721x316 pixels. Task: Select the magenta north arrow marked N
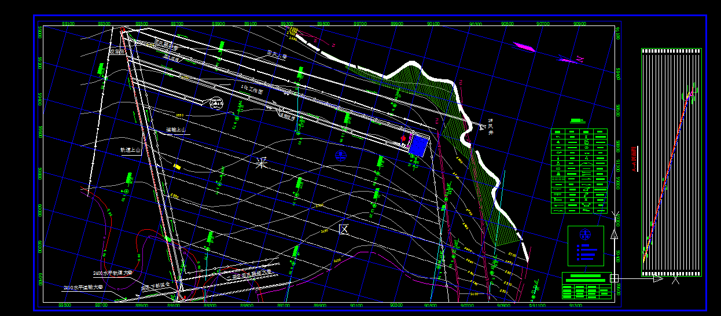pos(572,59)
